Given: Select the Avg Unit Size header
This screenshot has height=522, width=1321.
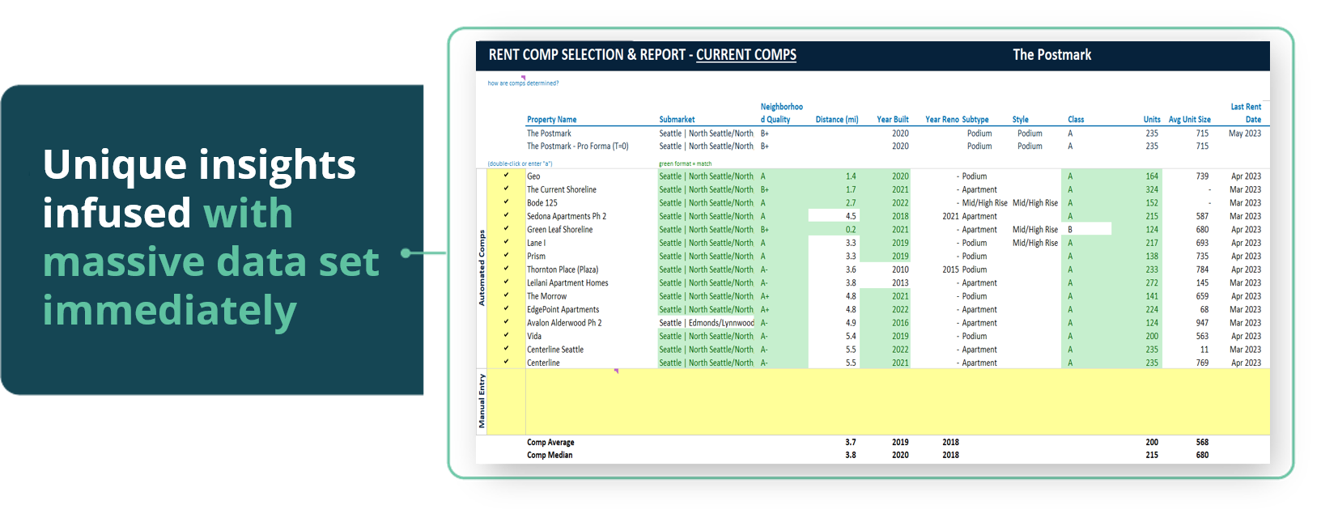Looking at the screenshot, I should [x=1189, y=120].
